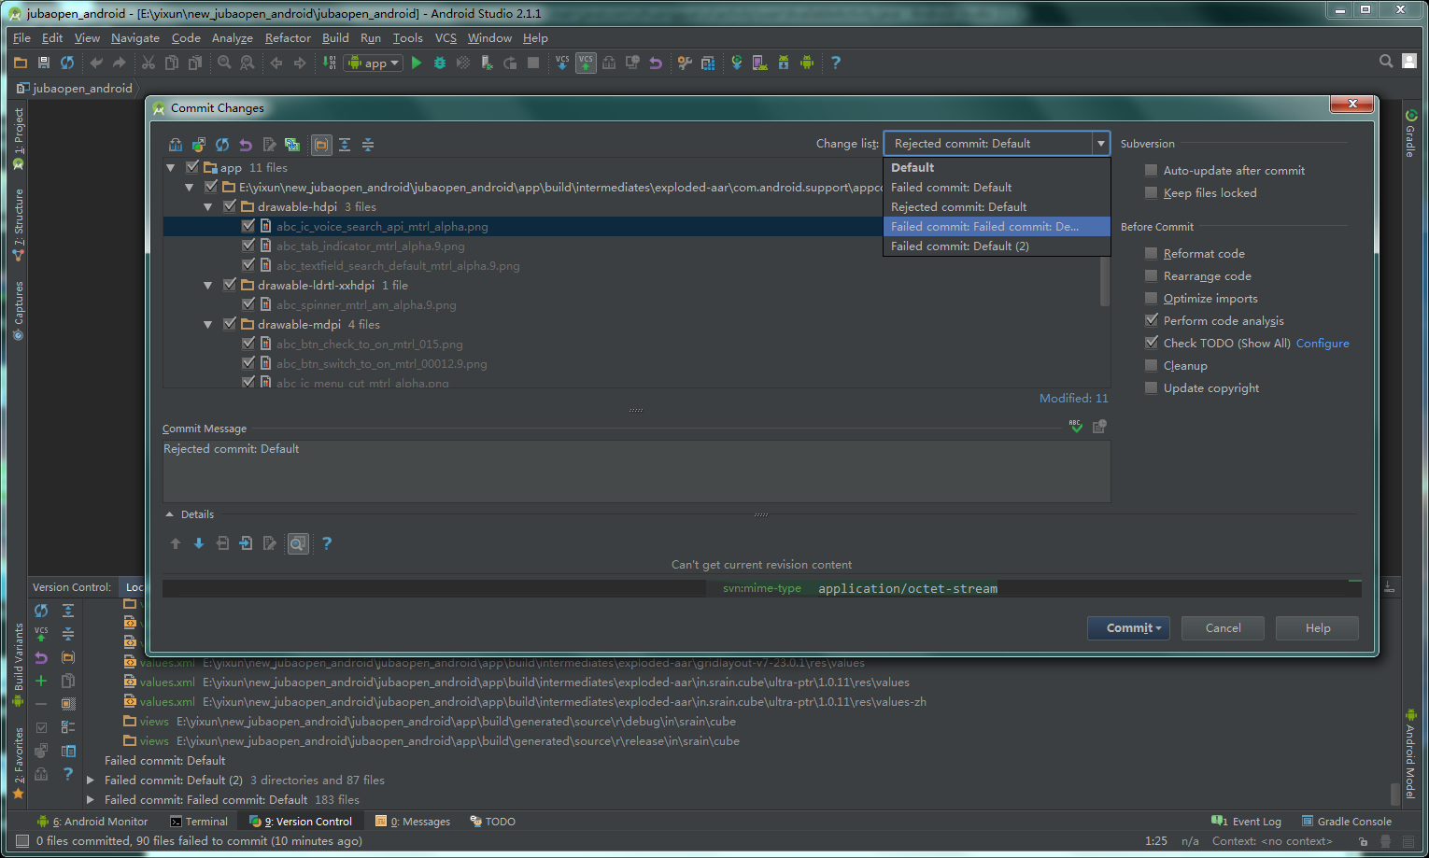The height and width of the screenshot is (858, 1429).
Task: Open the Android Monitor tab
Action: pos(92,822)
